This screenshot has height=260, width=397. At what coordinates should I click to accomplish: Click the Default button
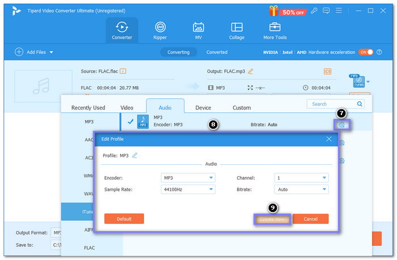tap(124, 219)
